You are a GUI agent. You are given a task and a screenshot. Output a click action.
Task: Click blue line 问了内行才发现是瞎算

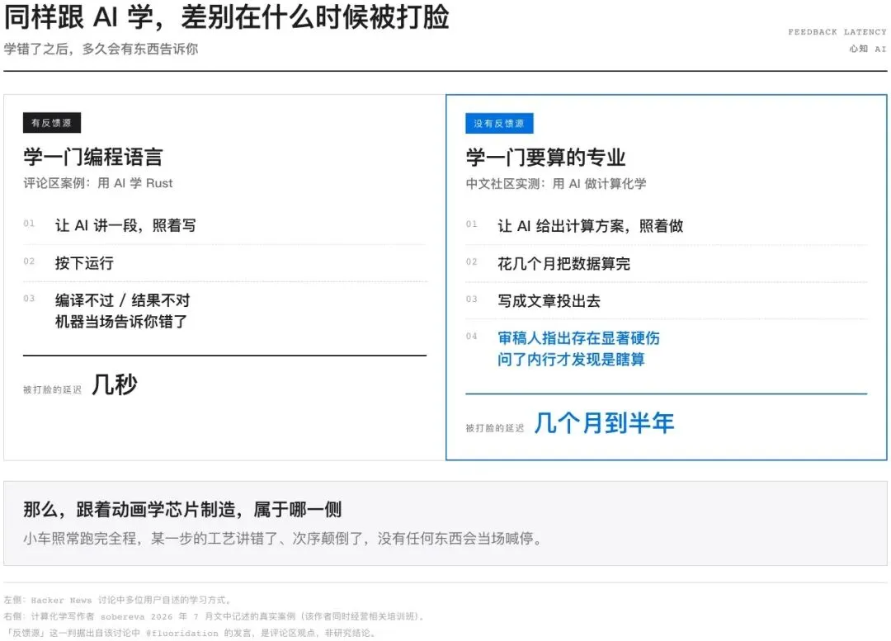(571, 359)
